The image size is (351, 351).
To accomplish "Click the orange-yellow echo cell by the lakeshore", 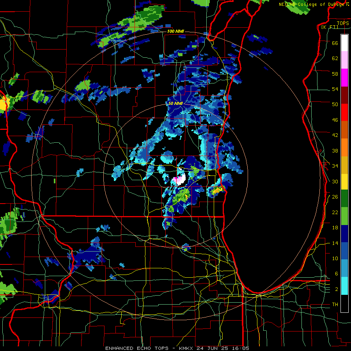I will 217,190.
